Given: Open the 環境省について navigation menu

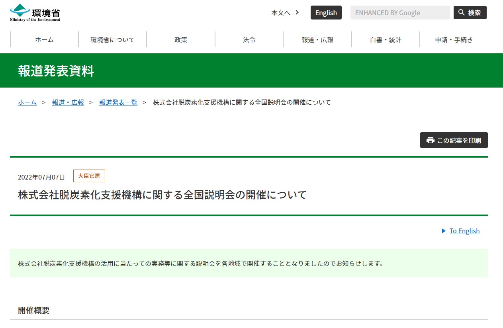Looking at the screenshot, I should [112, 39].
